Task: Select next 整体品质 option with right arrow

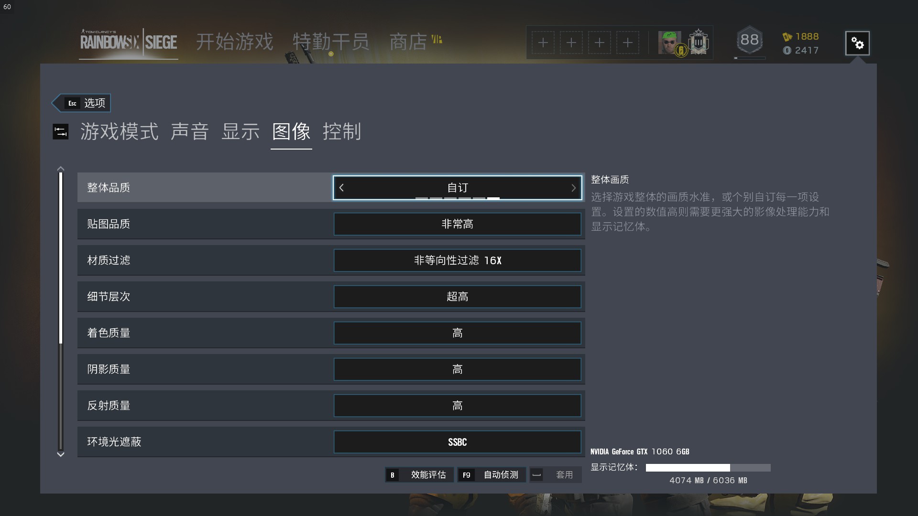Action: tap(573, 188)
